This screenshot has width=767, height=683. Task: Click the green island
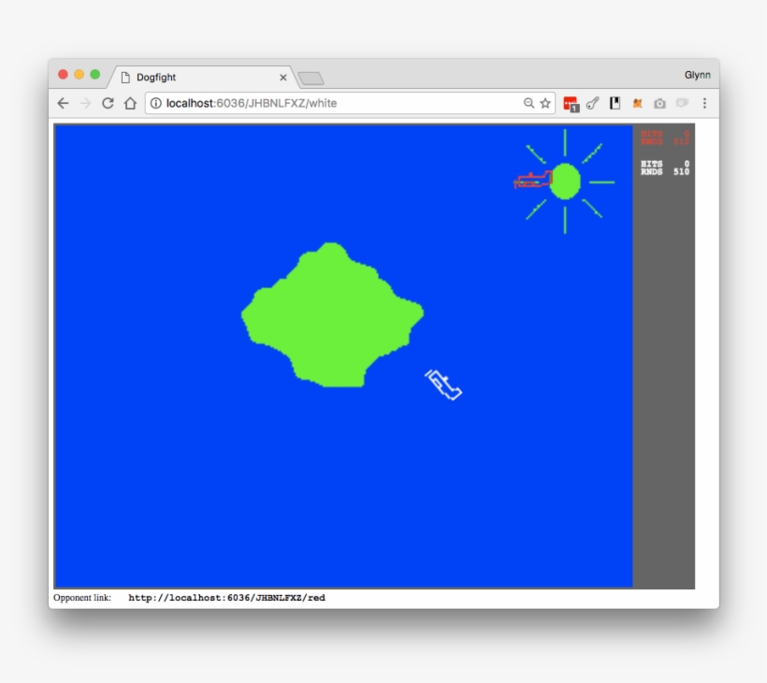(332, 315)
